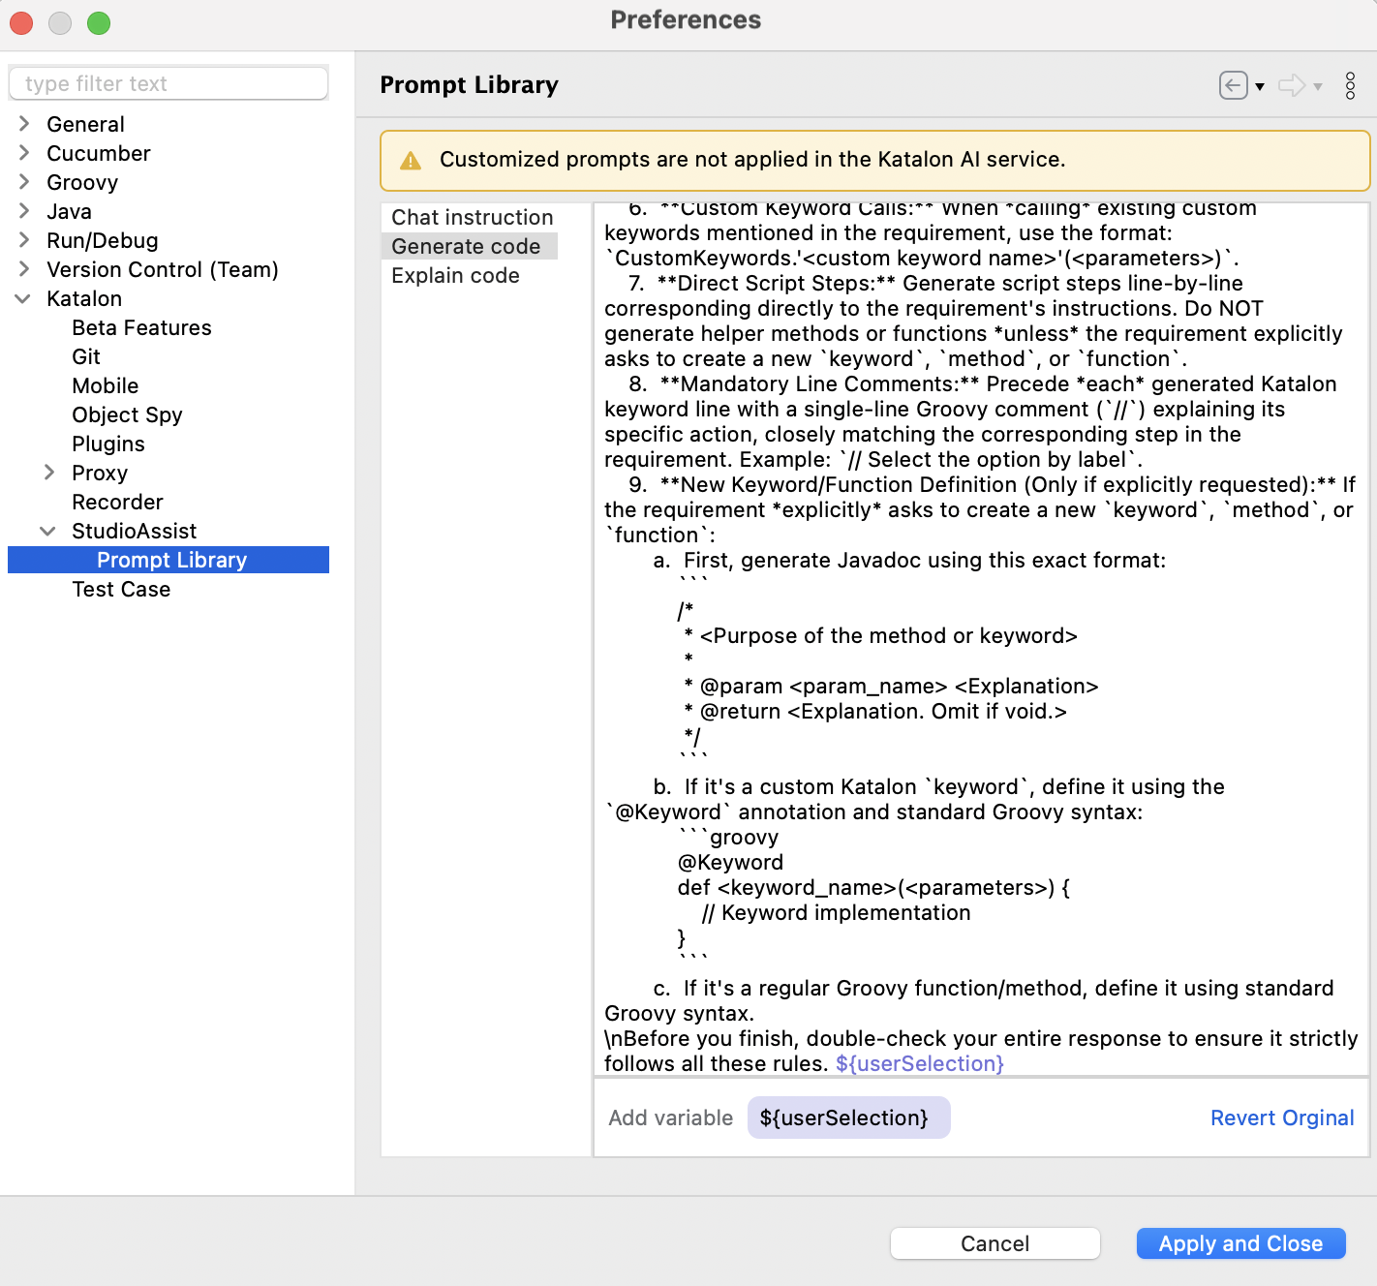Screen dimensions: 1377x1286
Task: Click the Revert Orginal link
Action: click(x=1282, y=1118)
